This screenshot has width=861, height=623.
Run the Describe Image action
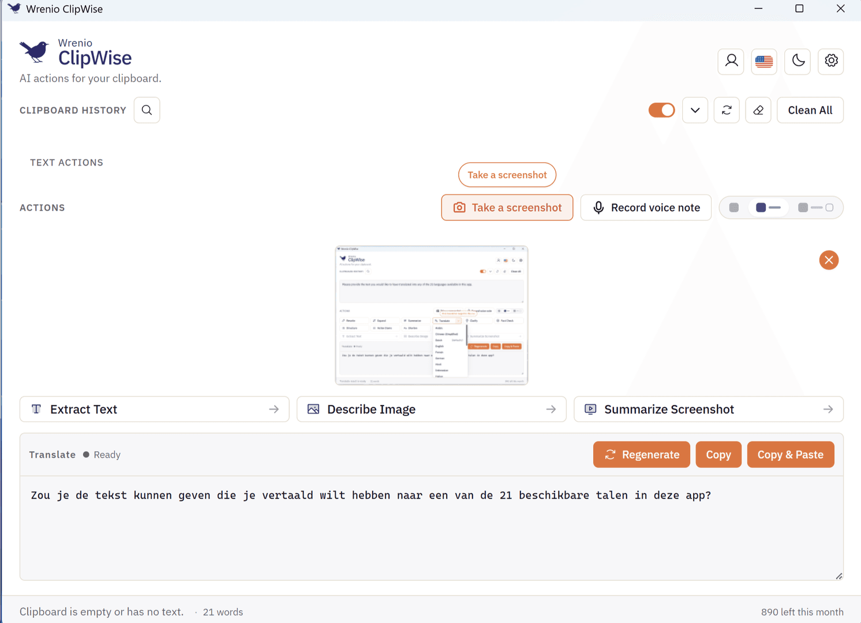[432, 410]
